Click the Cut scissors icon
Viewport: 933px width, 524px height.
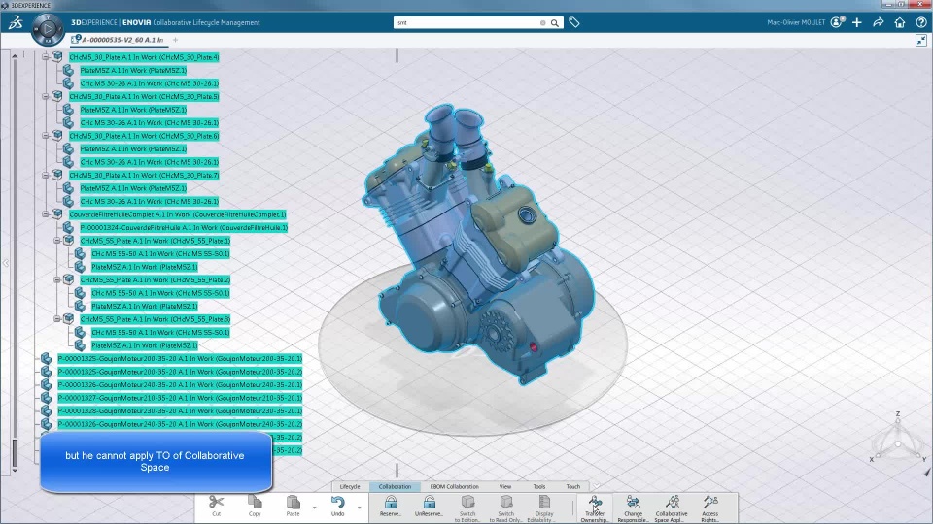tap(216, 503)
